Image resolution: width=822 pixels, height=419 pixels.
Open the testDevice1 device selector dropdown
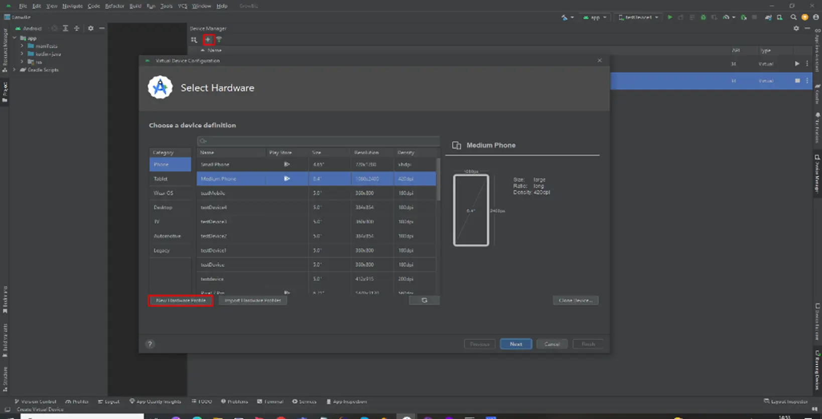tap(638, 18)
